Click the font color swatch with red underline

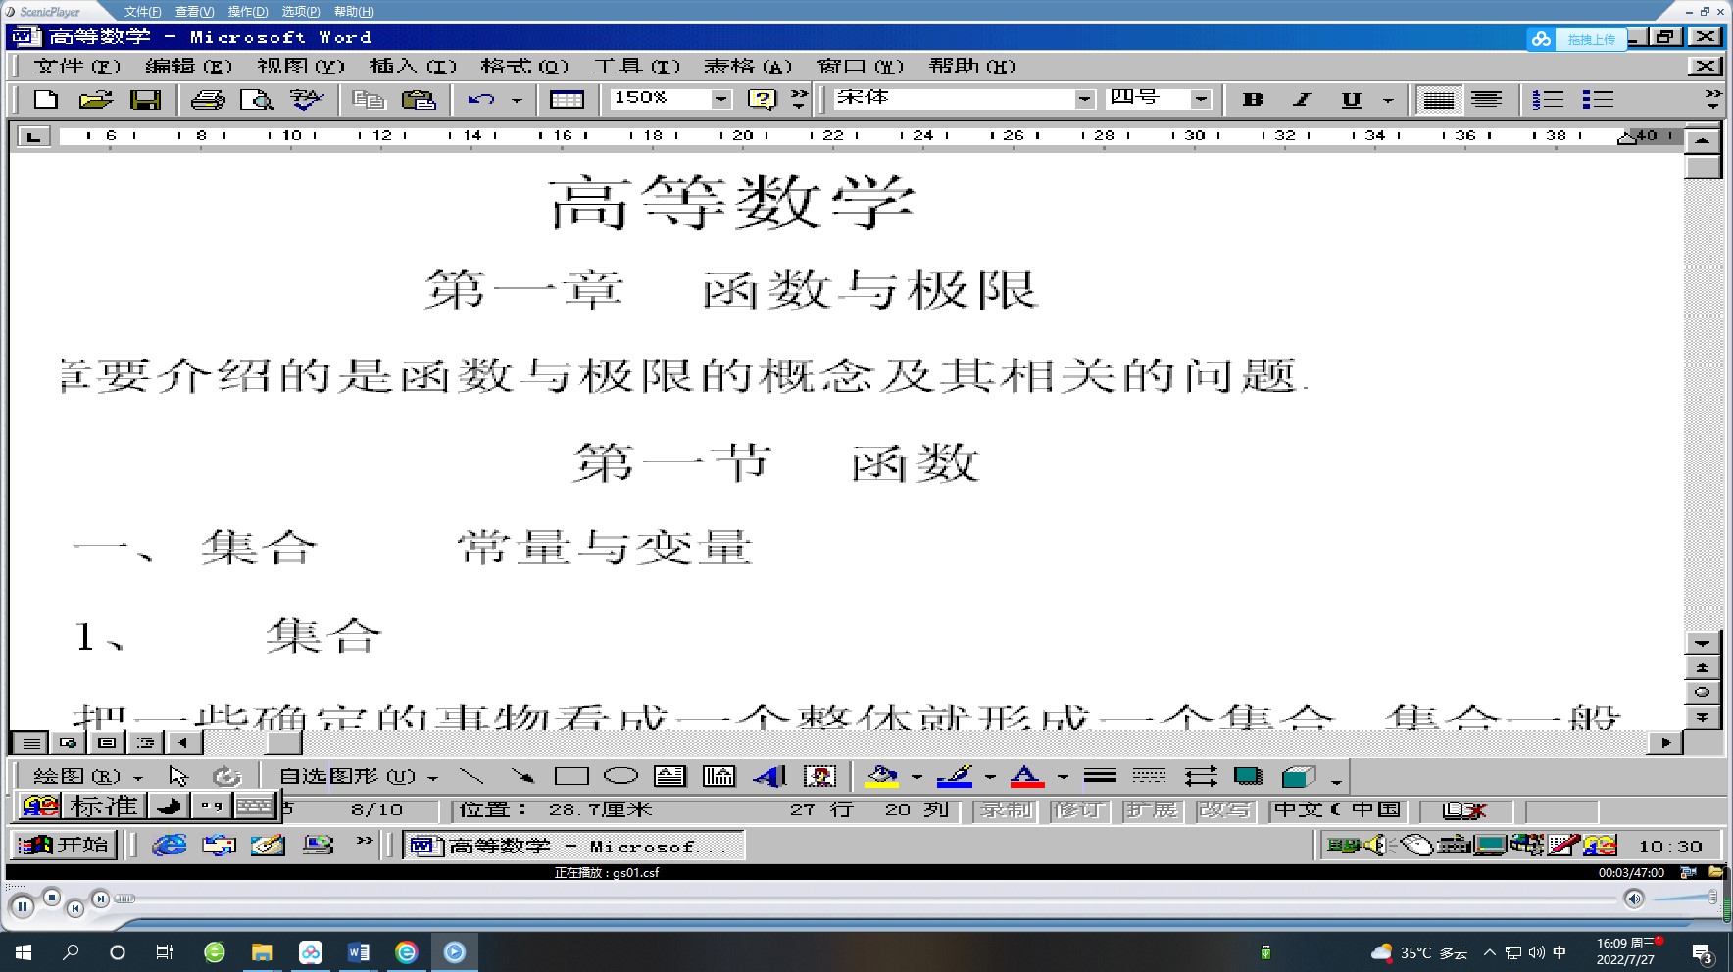coord(1026,776)
